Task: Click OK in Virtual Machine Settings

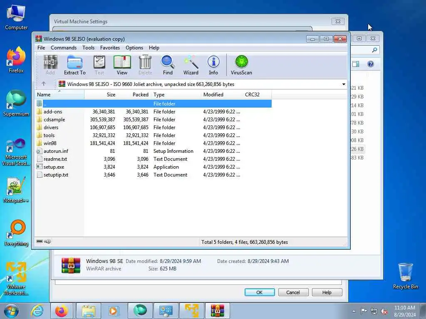Action: point(260,292)
